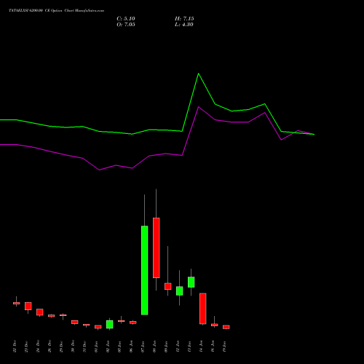
Task: Click the low value L: 4.30
Action: click(x=183, y=25)
